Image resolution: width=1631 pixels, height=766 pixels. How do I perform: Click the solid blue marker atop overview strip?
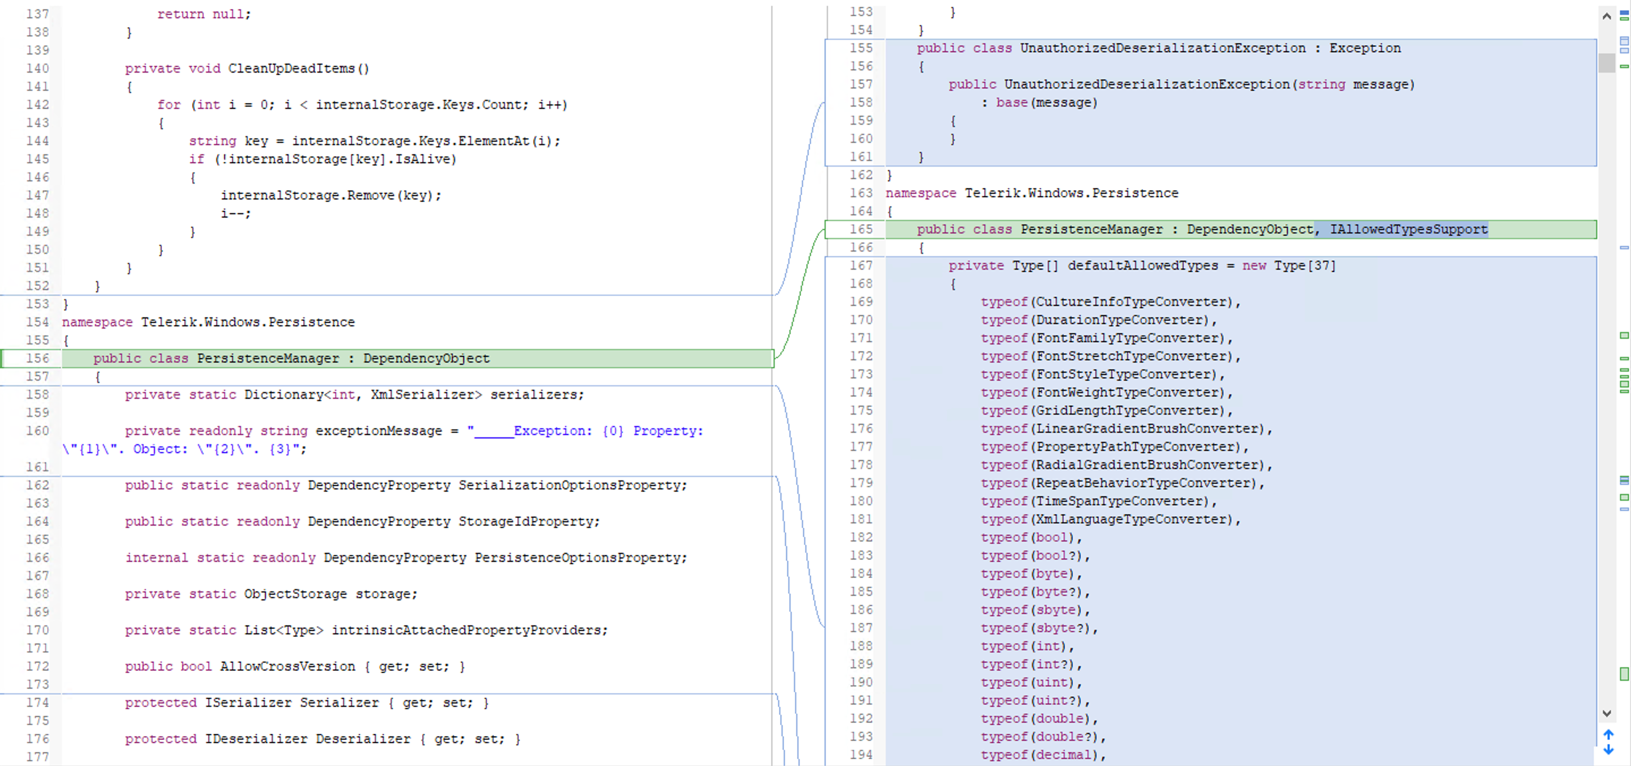click(x=1624, y=12)
